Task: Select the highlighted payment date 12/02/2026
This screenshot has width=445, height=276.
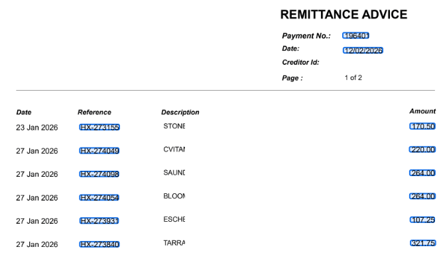Action: 363,50
